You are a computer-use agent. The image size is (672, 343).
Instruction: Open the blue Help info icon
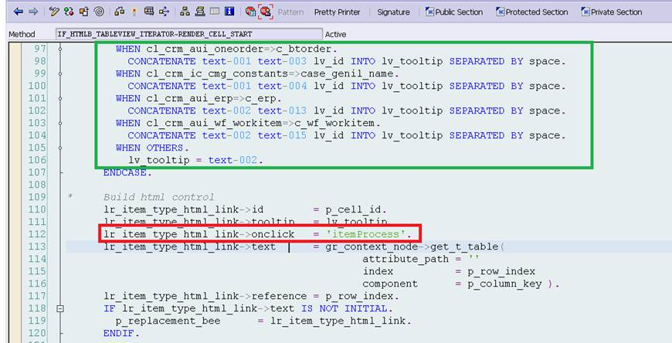click(x=229, y=12)
